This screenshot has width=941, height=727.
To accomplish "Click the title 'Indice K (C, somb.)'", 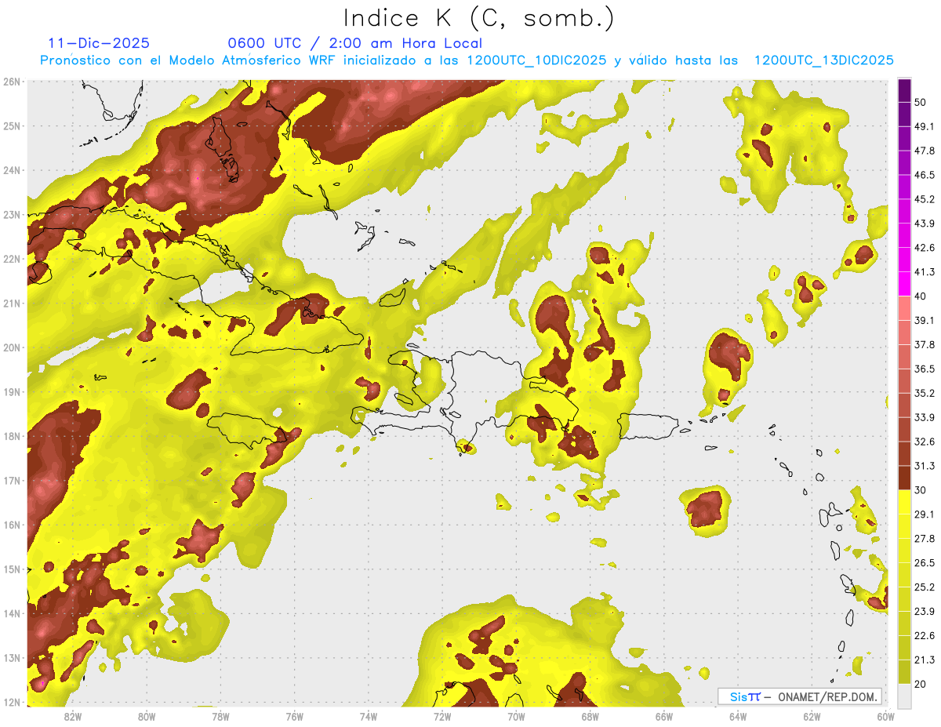I will (478, 19).
